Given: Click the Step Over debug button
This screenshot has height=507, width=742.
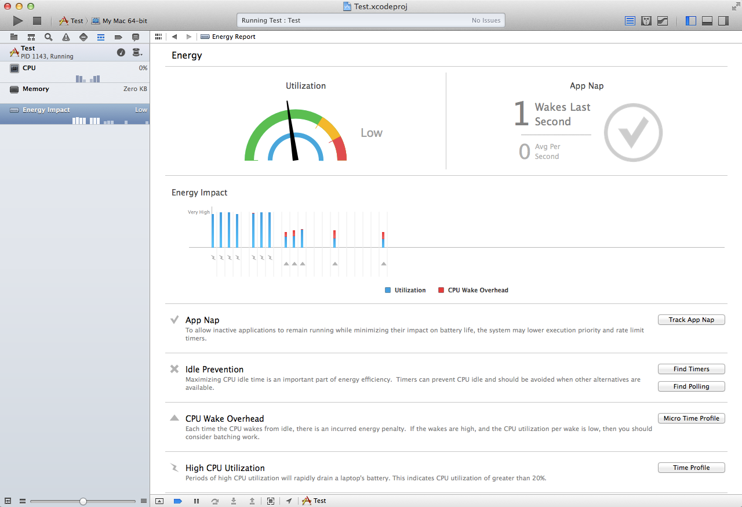Looking at the screenshot, I should [x=215, y=501].
